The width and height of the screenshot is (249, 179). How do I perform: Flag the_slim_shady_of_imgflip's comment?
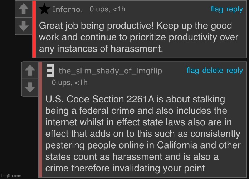[193, 71]
